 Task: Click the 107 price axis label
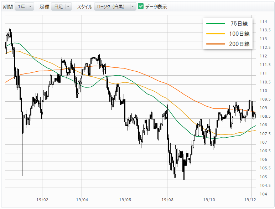coord(264,142)
